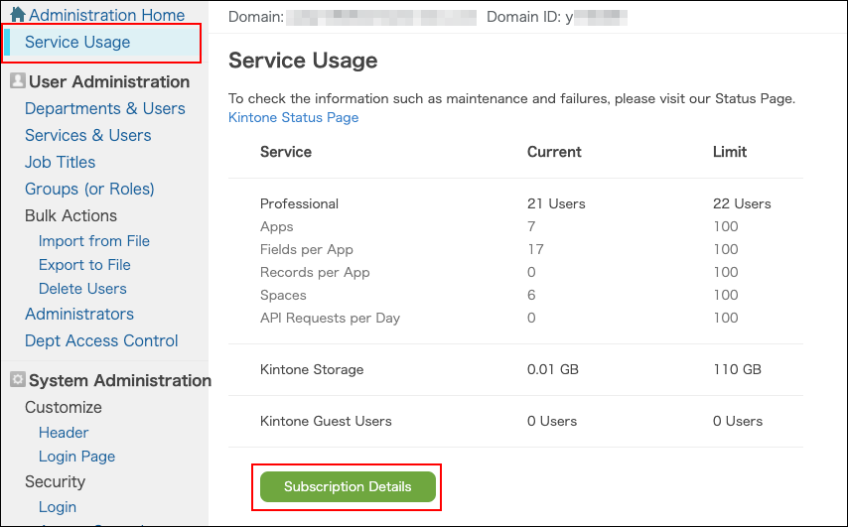Go to the Administrators page
848x527 pixels.
point(78,314)
